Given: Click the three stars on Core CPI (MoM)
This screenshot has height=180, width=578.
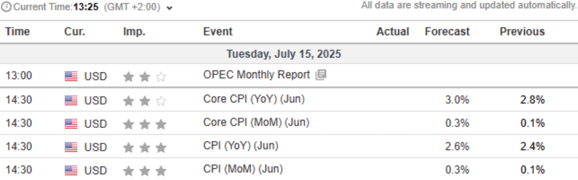Looking at the screenshot, I should 144,124.
